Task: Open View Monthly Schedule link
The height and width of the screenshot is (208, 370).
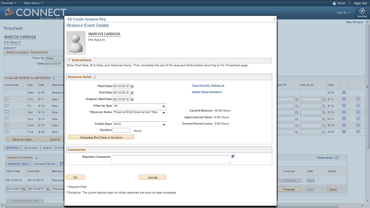Action: pos(208,86)
